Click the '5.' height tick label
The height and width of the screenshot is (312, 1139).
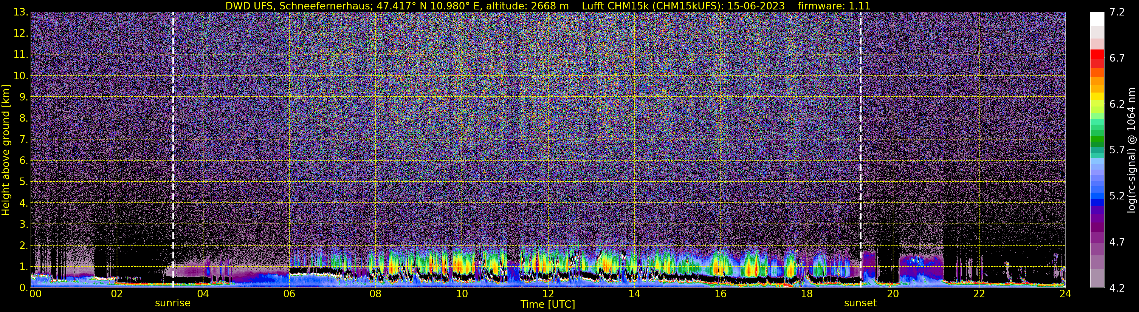(23, 182)
